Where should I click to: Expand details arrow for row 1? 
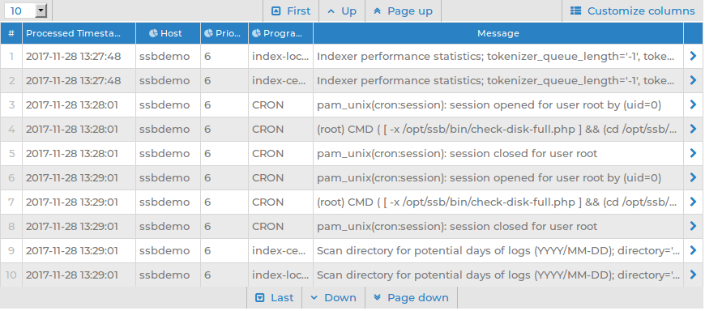[693, 56]
